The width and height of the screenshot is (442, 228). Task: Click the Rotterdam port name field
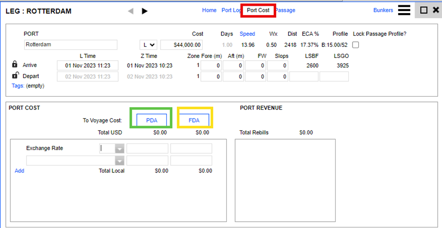click(x=71, y=45)
